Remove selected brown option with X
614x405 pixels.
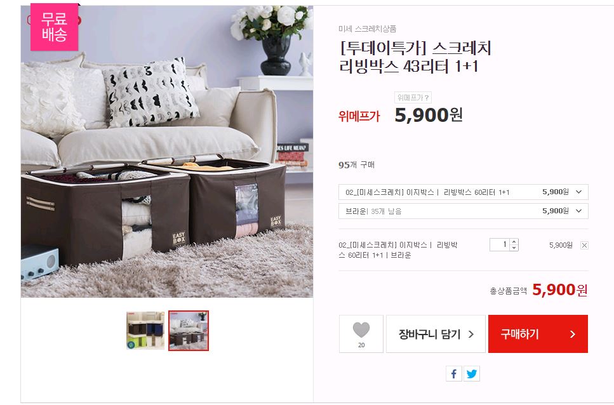point(584,245)
